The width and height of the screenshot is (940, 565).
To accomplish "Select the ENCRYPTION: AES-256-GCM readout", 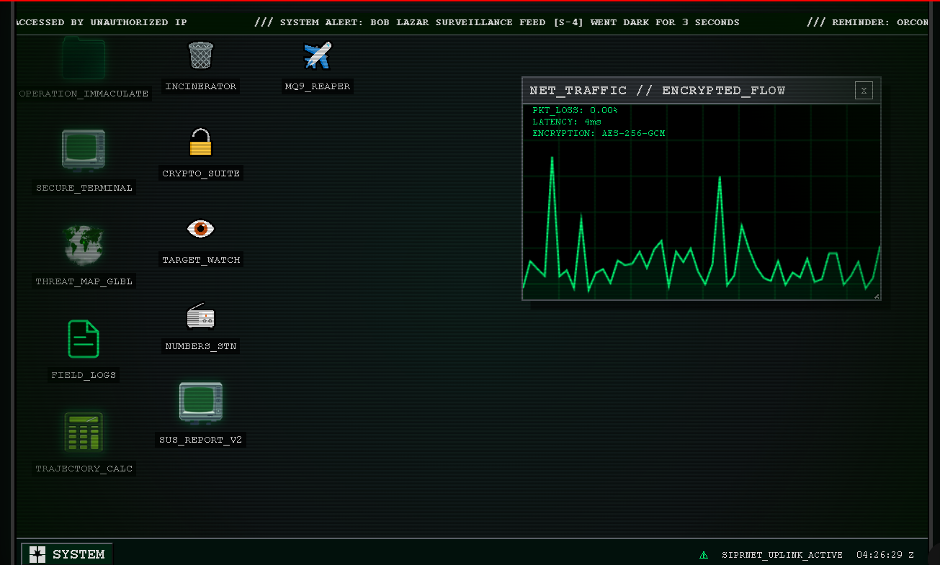I will 599,133.
